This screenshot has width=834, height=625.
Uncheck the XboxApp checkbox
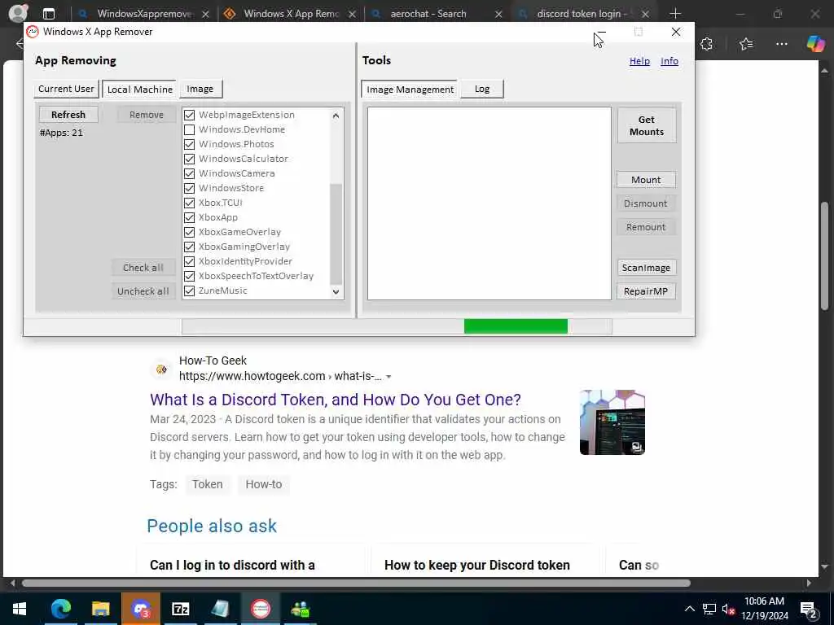click(x=189, y=217)
